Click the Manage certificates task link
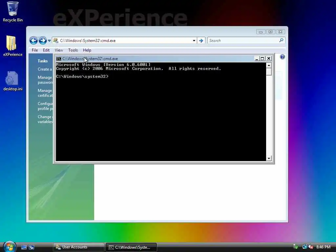Viewport: 336px width, 252px height. 45,93
